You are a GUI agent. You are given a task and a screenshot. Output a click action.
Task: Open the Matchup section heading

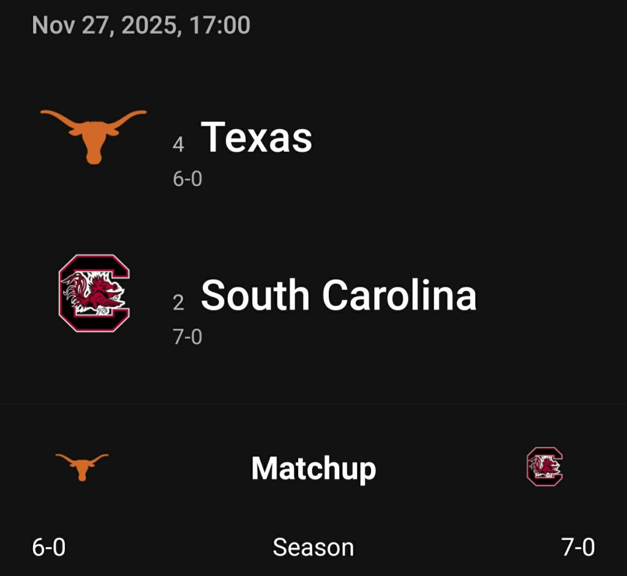click(x=313, y=468)
